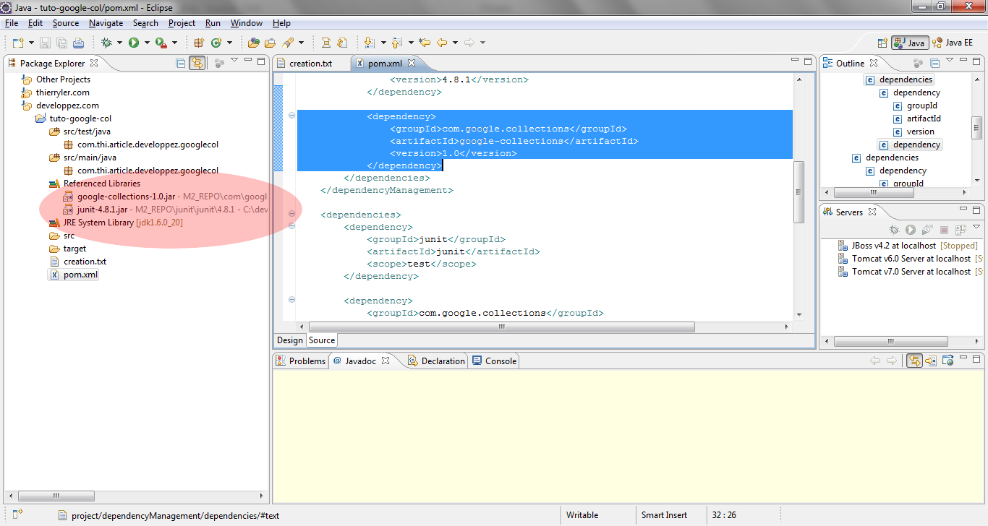This screenshot has height=526, width=988.
Task: Click the Open Perspective icon
Action: 882,43
